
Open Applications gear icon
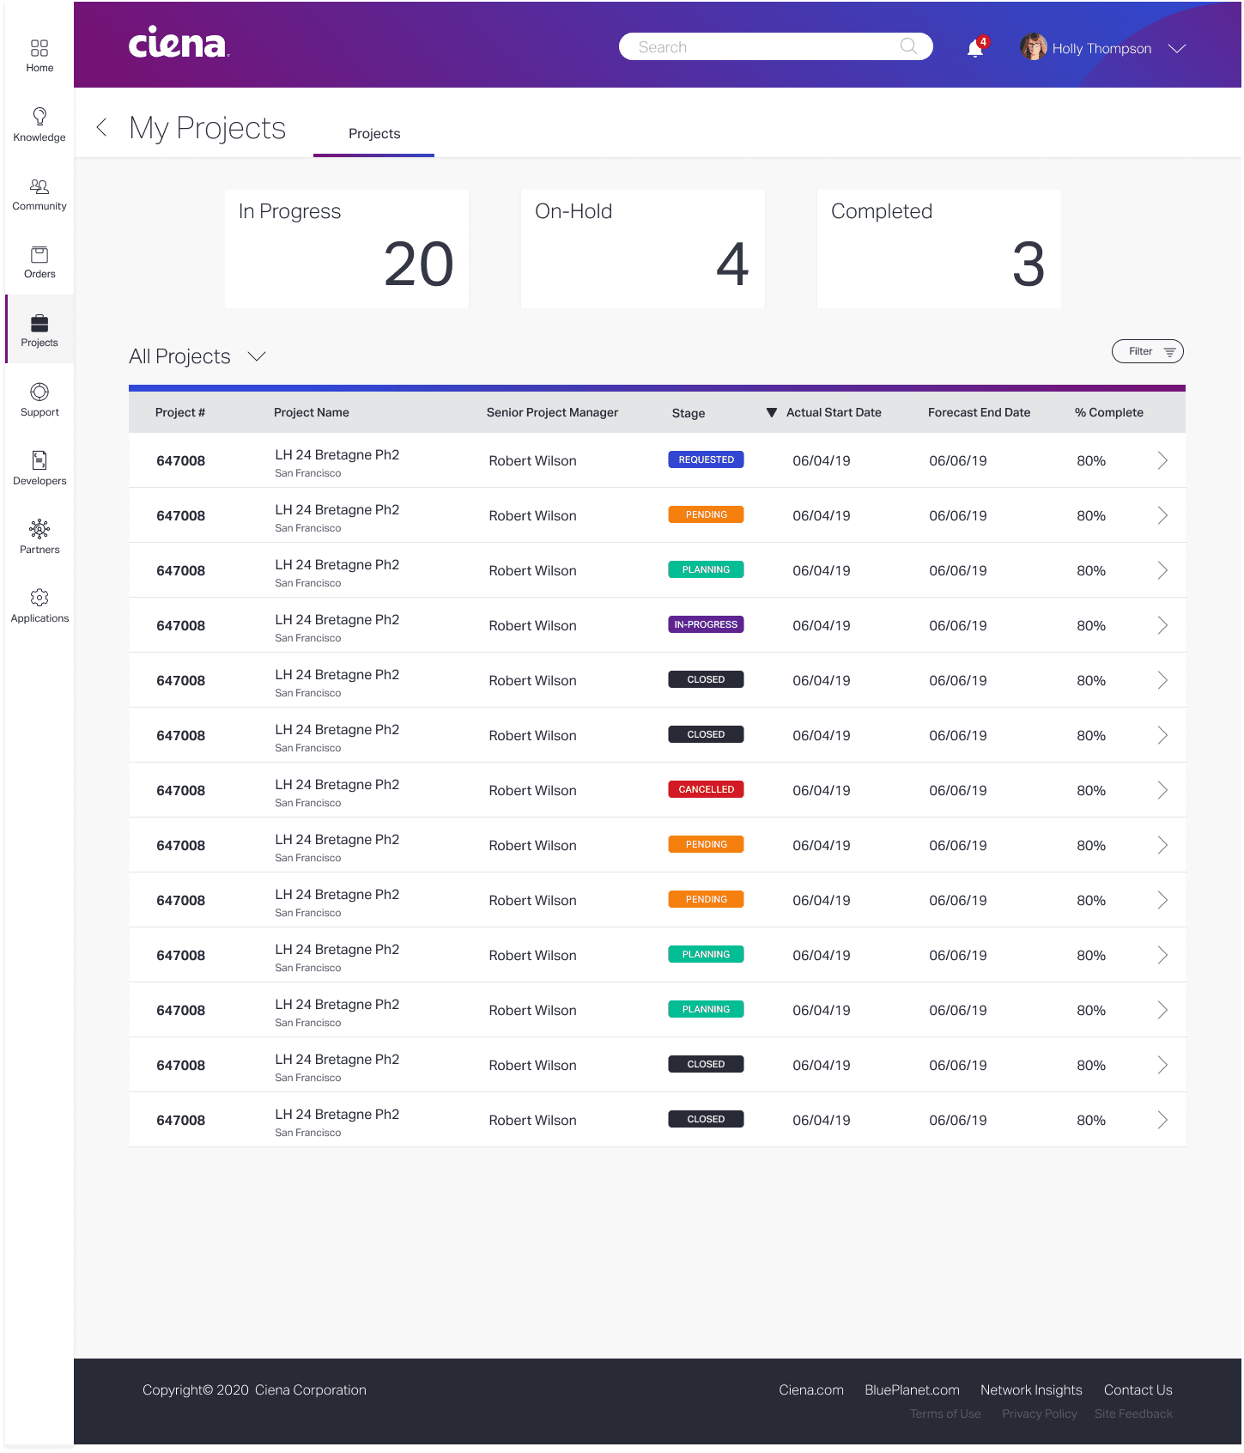(39, 598)
